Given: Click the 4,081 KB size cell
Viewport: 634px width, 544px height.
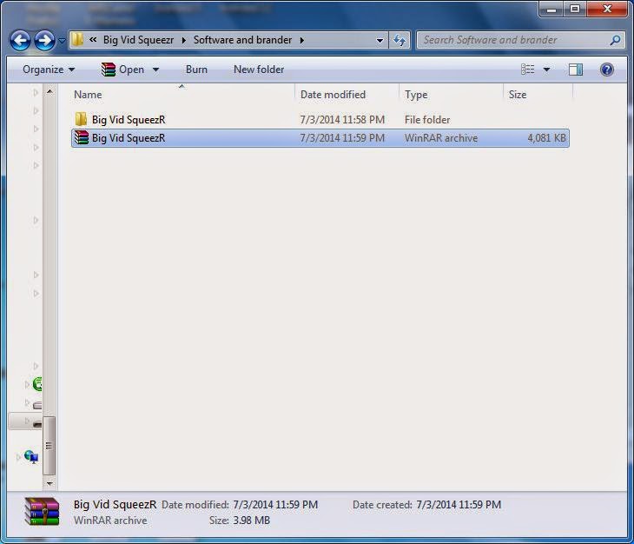Looking at the screenshot, I should coord(546,138).
